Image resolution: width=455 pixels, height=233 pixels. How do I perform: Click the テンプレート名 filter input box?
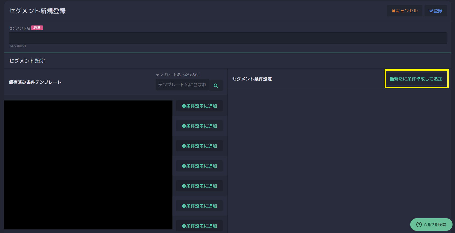point(182,85)
